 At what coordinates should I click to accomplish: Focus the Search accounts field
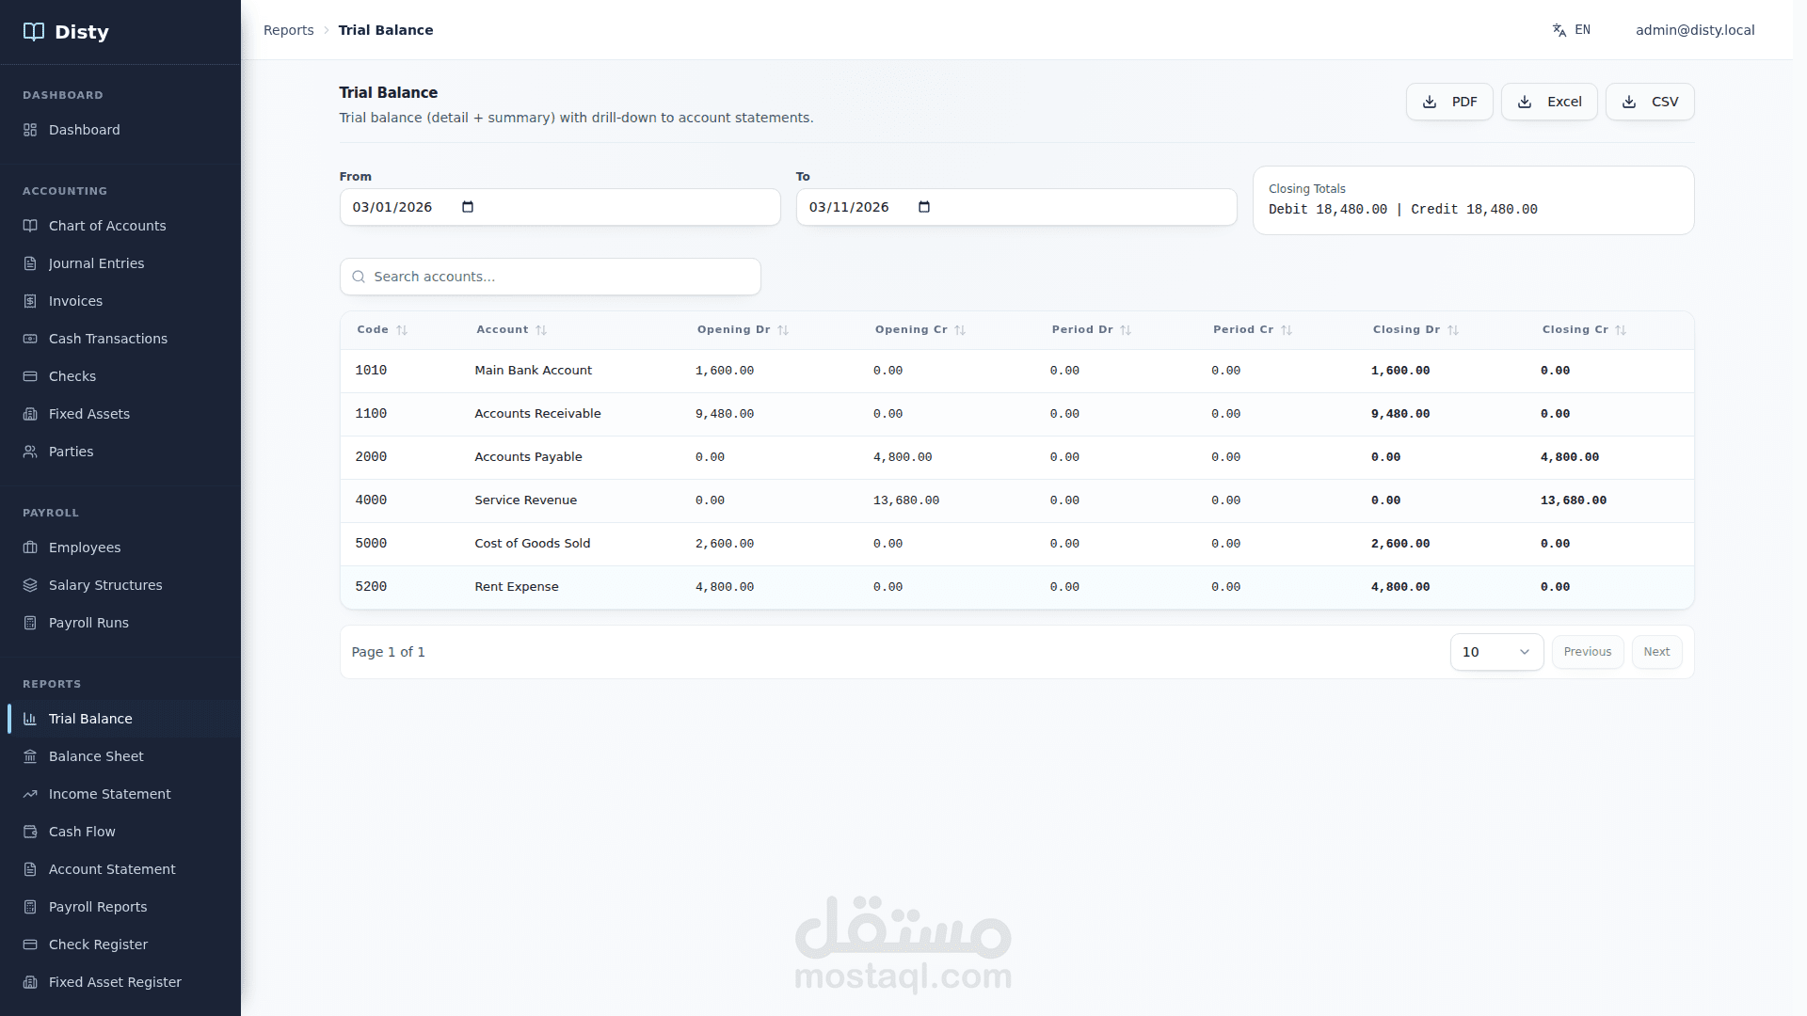[x=551, y=277]
